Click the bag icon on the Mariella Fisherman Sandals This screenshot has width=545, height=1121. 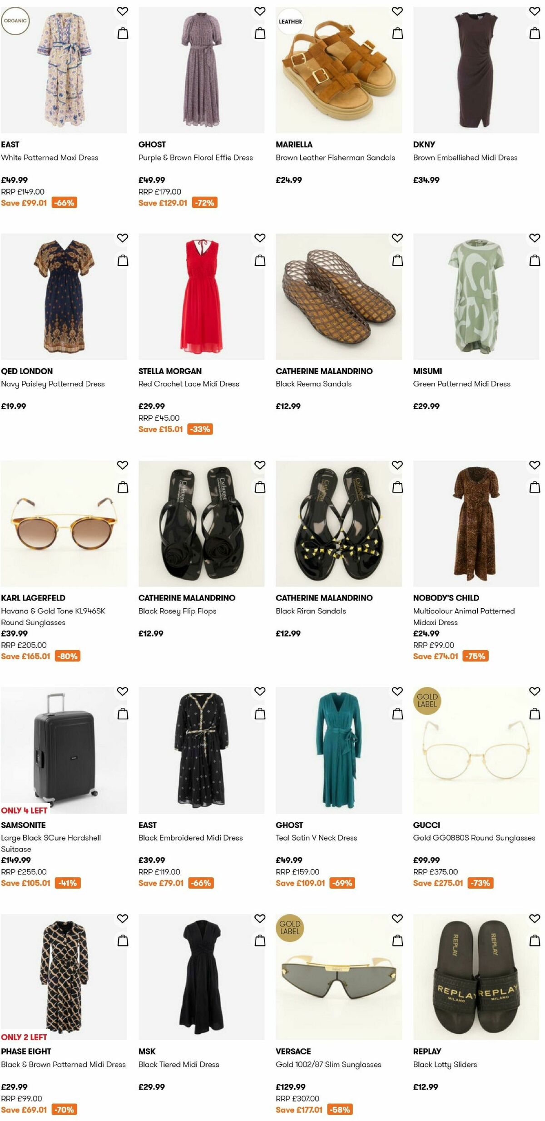point(397,32)
